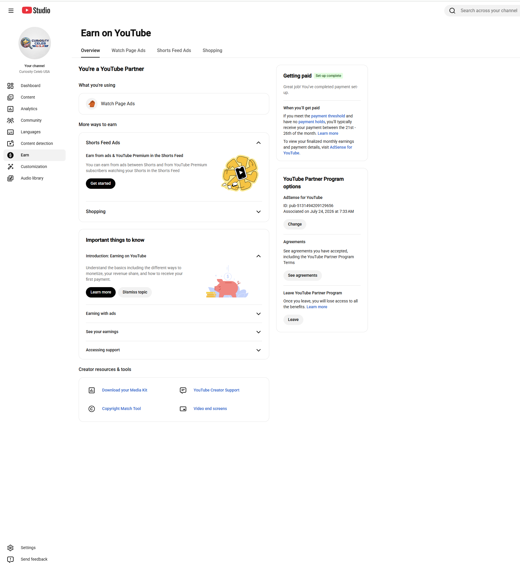Click the AdSense ID pub-5131494209129656 text
Screen dimensions: 520x567
tap(308, 206)
